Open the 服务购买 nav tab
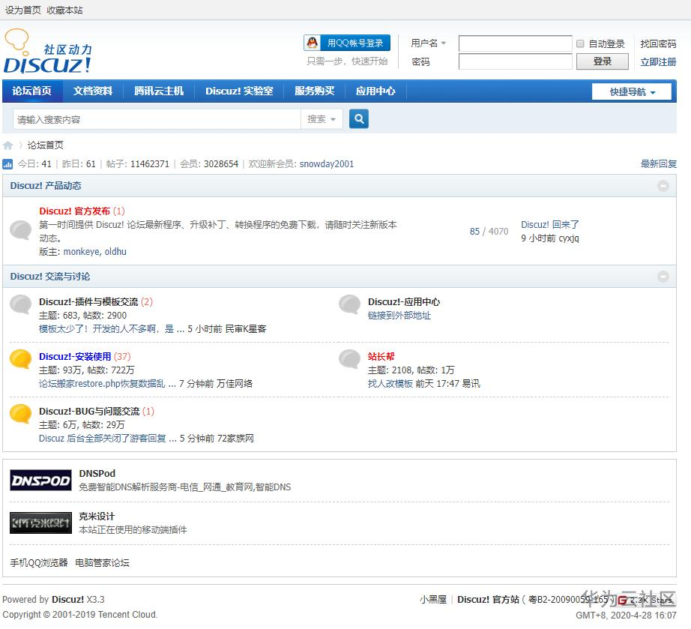Screen dimensions: 691x629 pyautogui.click(x=314, y=91)
